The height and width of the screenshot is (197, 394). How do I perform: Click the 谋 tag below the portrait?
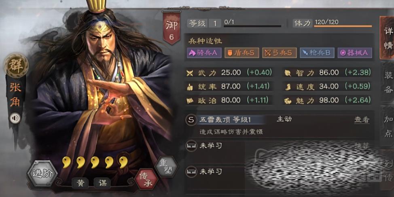tap(102, 183)
